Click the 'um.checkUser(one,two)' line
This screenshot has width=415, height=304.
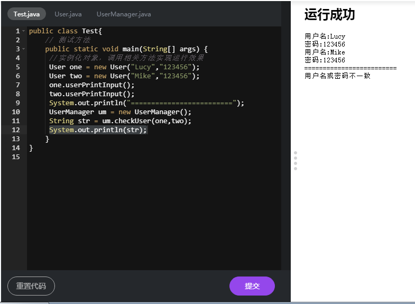(120, 121)
